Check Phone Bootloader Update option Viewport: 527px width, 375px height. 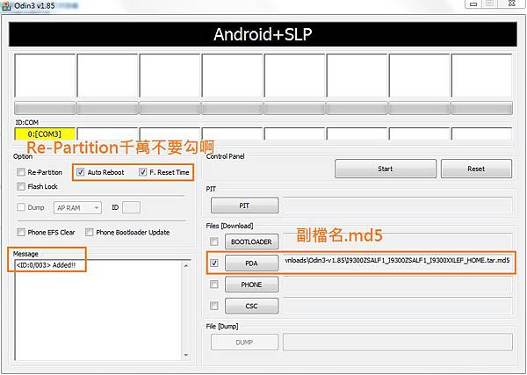[x=89, y=232]
